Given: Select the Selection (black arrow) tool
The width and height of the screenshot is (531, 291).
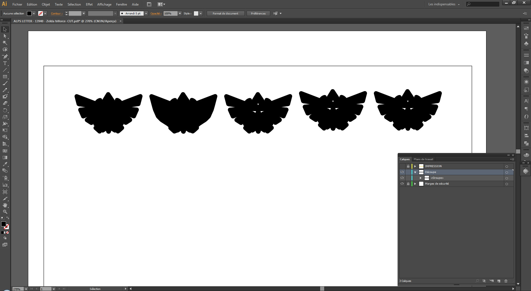Looking at the screenshot, I should (x=5, y=29).
